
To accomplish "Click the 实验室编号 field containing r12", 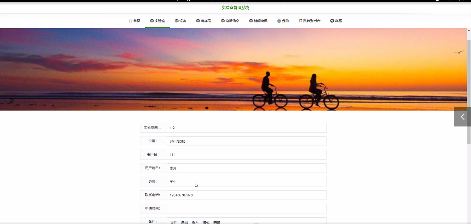I will pos(247,128).
